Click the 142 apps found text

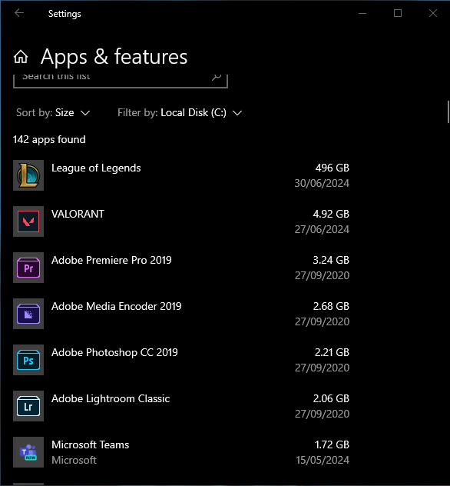pyautogui.click(x=49, y=139)
